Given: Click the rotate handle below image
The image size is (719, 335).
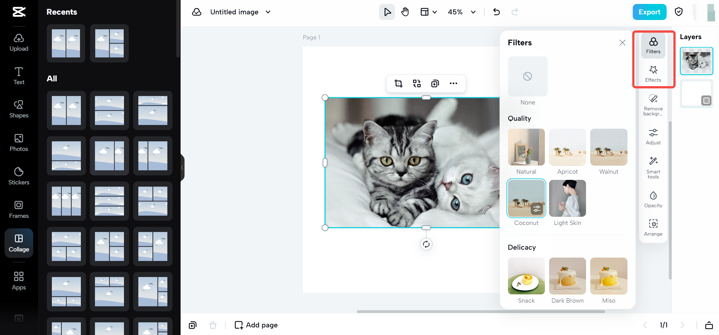Looking at the screenshot, I should tap(426, 244).
